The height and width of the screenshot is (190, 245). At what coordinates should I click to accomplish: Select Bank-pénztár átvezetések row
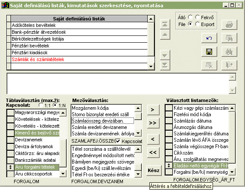[79, 32]
